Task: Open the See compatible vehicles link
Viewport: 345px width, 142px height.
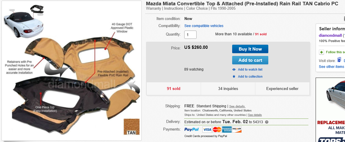Action: 204,26
